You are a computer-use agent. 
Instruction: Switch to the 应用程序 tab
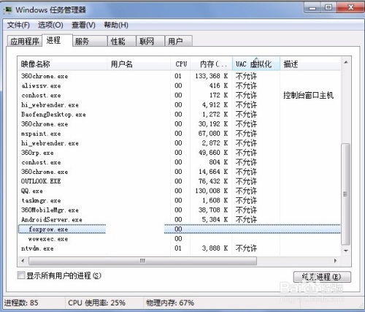(25, 41)
